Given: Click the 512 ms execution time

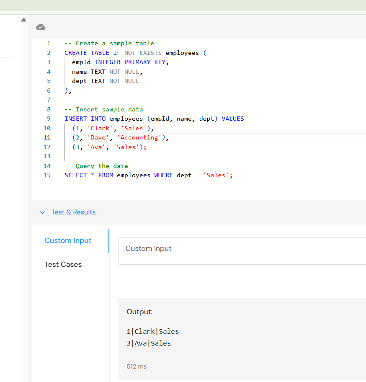Looking at the screenshot, I should [137, 367].
